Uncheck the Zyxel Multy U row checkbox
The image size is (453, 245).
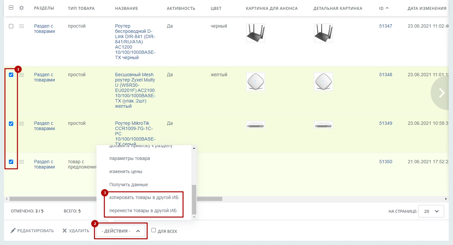[11, 75]
